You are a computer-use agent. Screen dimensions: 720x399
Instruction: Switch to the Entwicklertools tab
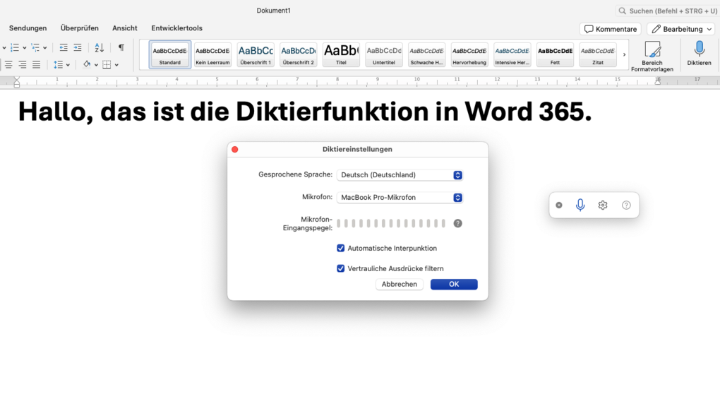[x=176, y=28]
